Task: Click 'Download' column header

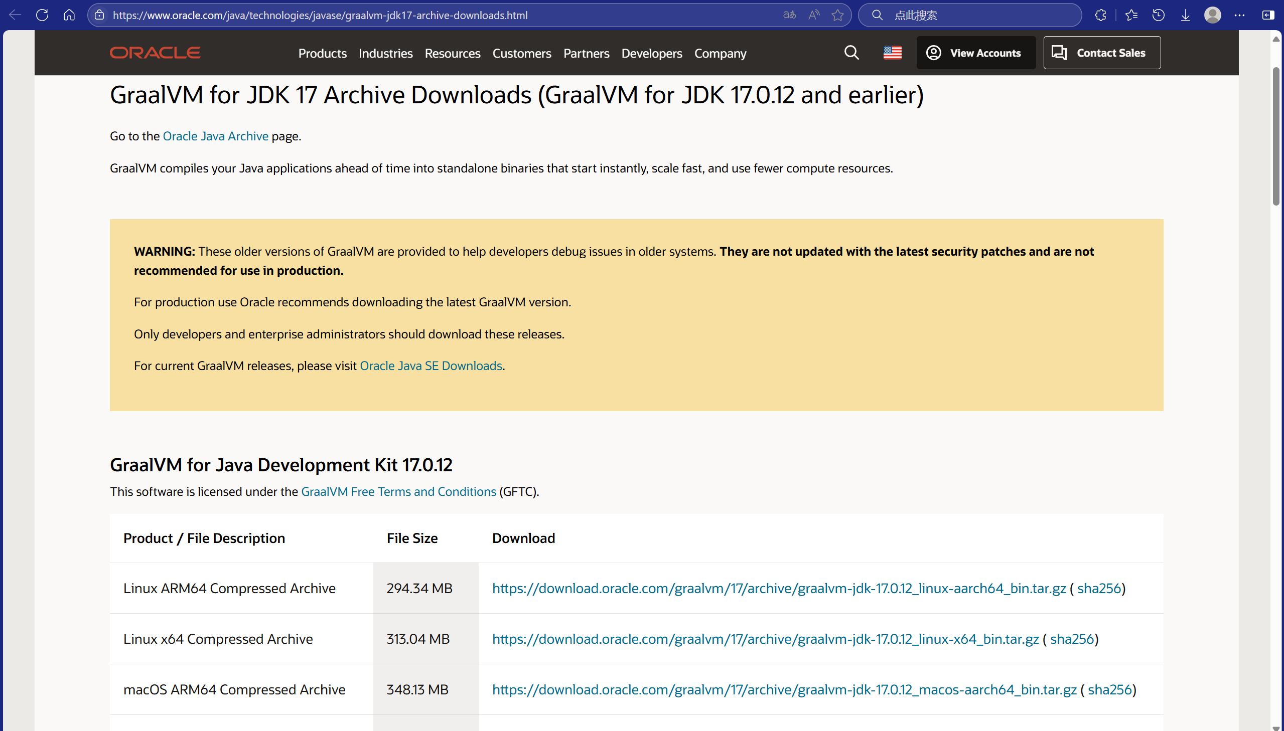Action: click(x=523, y=538)
